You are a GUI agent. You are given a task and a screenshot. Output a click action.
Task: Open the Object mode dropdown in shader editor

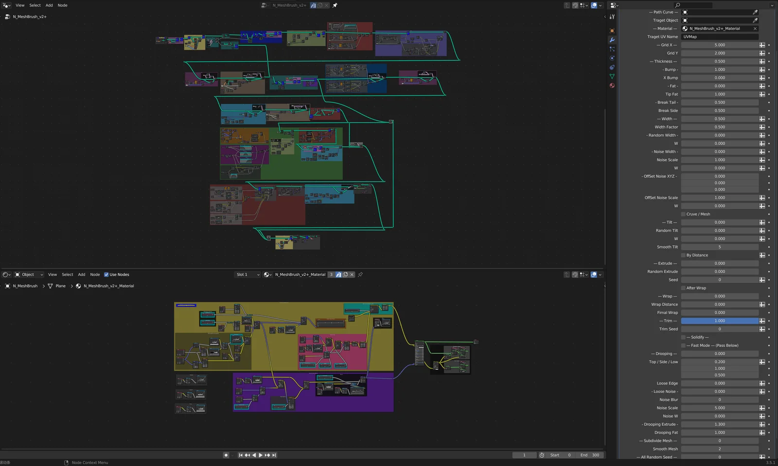28,274
